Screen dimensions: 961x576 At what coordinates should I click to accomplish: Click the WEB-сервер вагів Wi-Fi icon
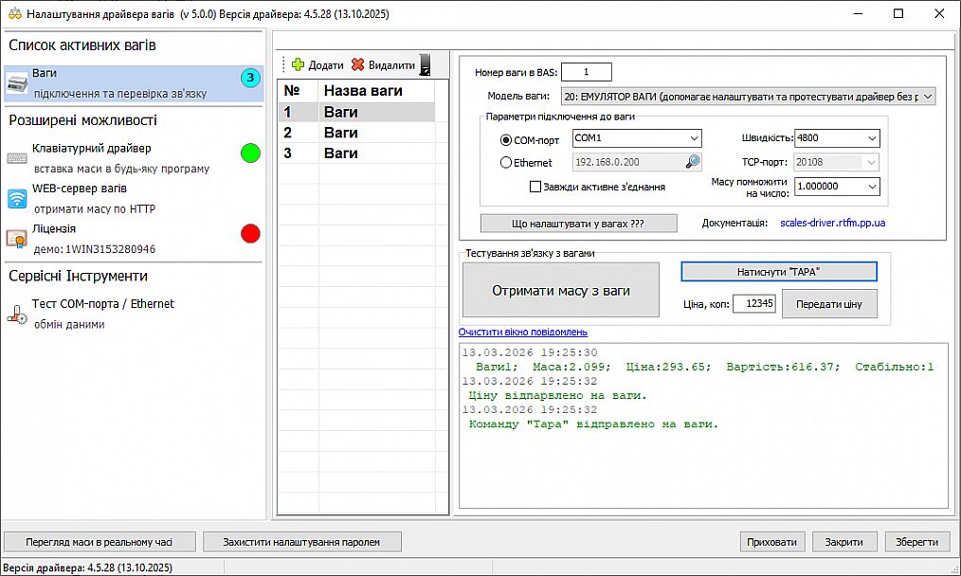click(17, 198)
